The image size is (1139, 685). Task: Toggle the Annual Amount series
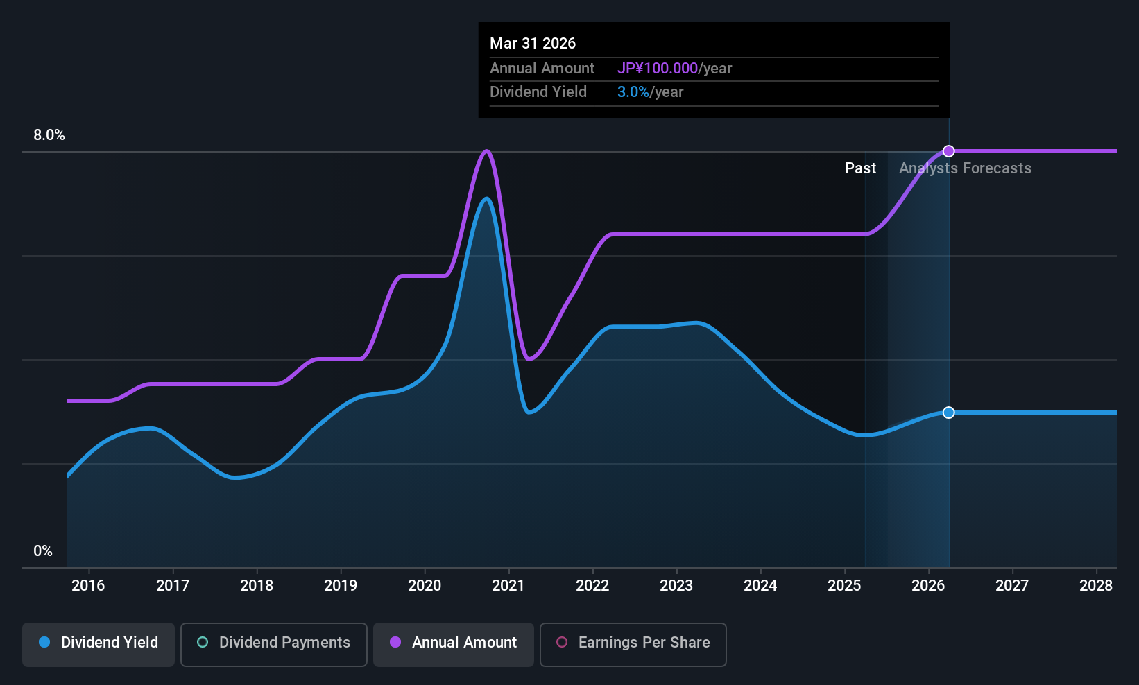coord(454,645)
